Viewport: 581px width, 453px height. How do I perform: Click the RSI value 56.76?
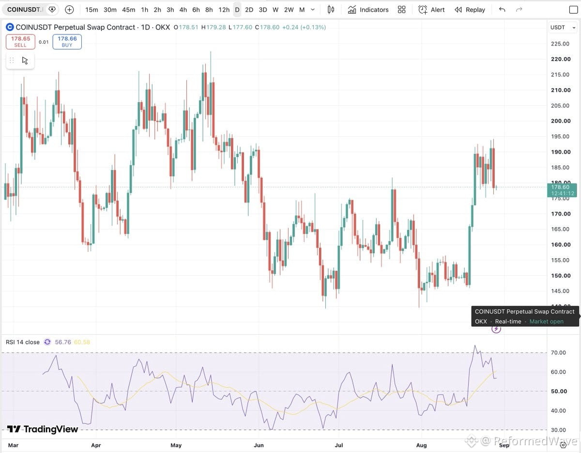63,342
